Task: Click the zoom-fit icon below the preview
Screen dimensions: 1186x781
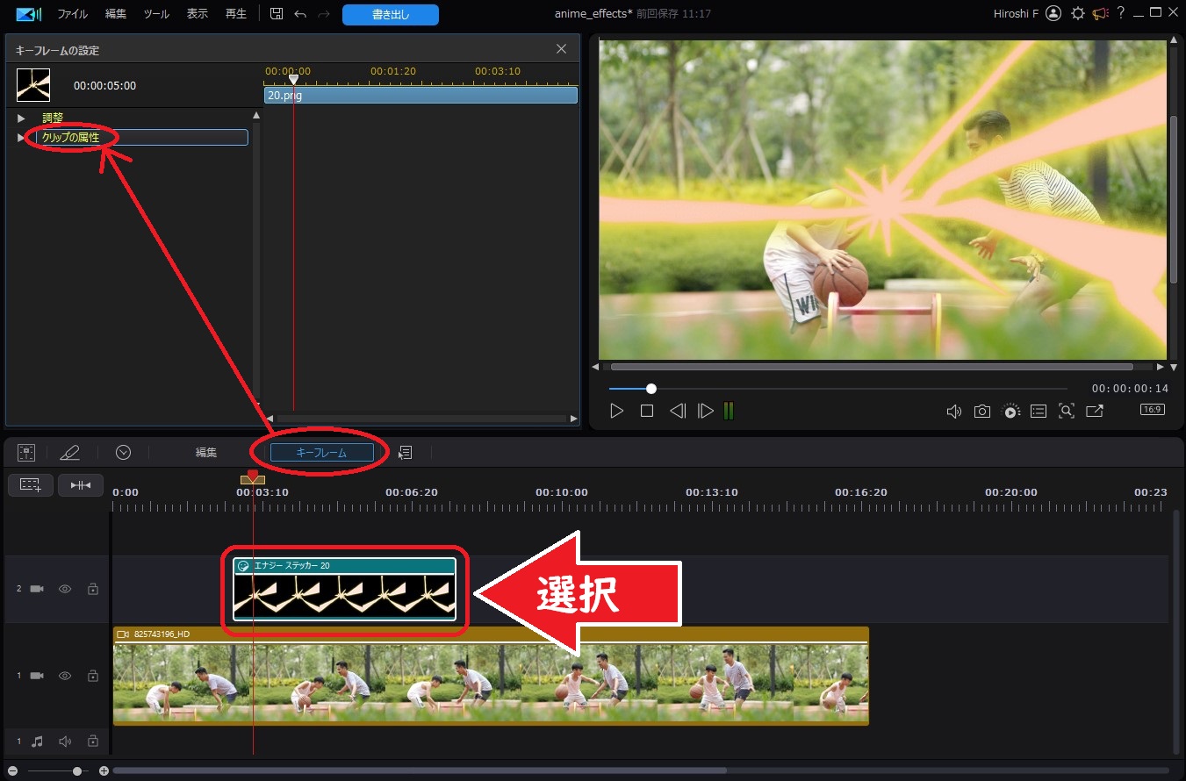Action: pyautogui.click(x=1067, y=411)
